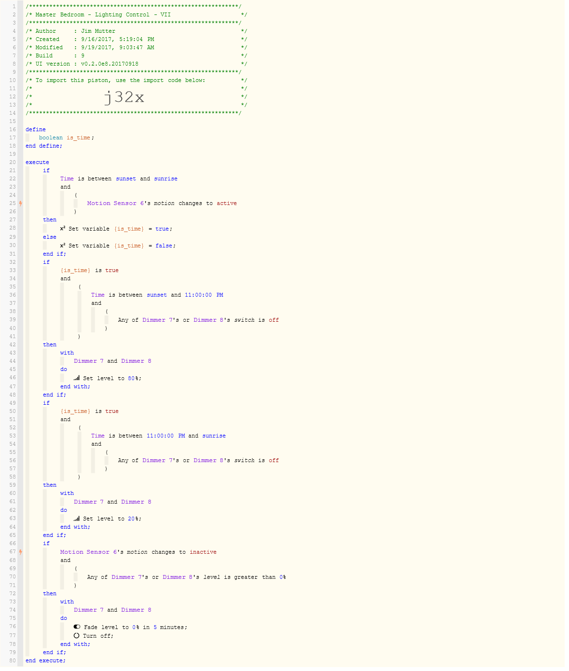The image size is (569, 671).
Task: Click 'Set variable {is_time} = false' statement
Action: [x=122, y=246]
